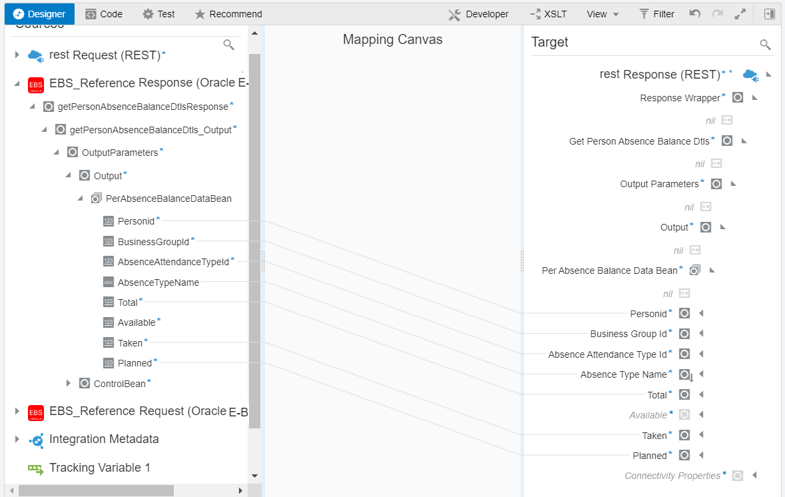Open search in the Sources panel
The height and width of the screenshot is (497, 785).
(229, 44)
